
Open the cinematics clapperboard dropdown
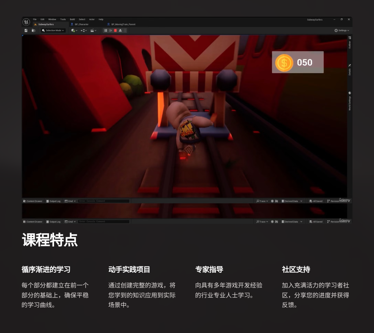[x=93, y=31]
